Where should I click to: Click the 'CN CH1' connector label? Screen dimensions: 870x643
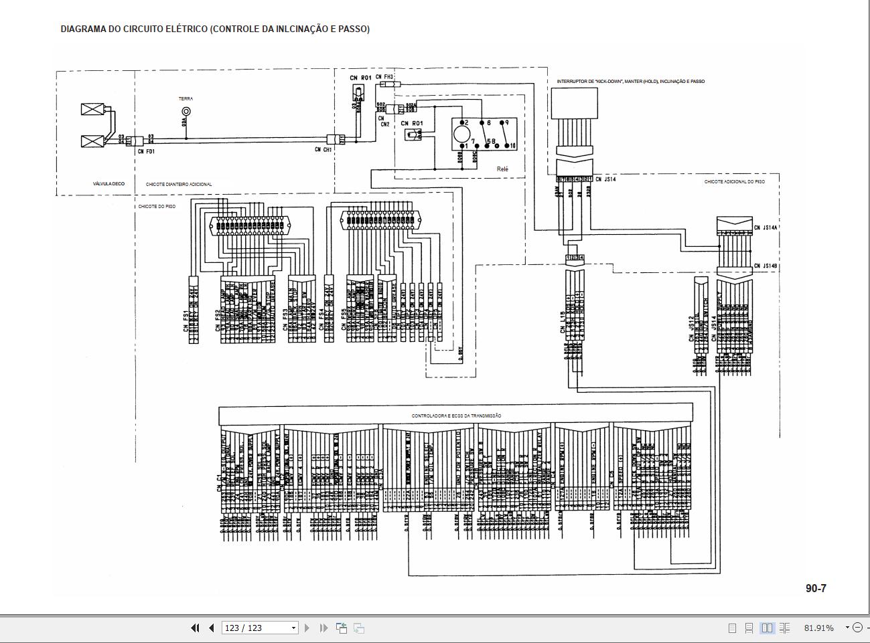(x=323, y=149)
